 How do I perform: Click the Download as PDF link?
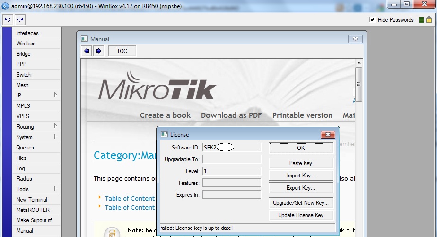point(231,115)
